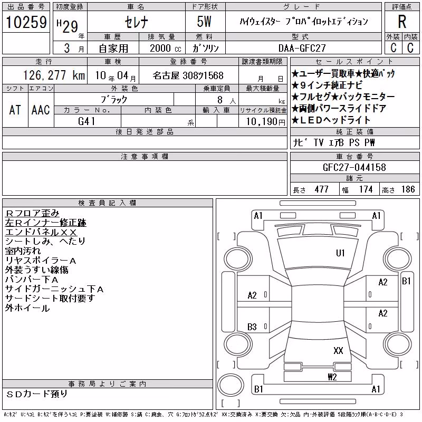
Task: Select the first registration year H29
Action: tap(68, 26)
